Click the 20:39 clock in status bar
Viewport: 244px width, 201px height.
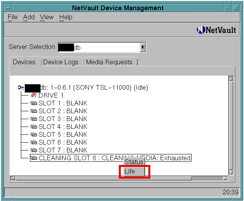point(231,192)
